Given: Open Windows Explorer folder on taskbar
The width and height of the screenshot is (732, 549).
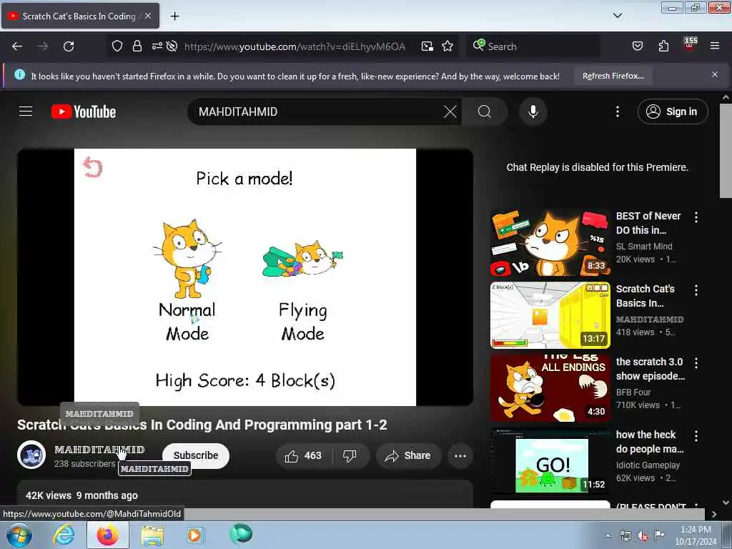Looking at the screenshot, I should coord(152,535).
